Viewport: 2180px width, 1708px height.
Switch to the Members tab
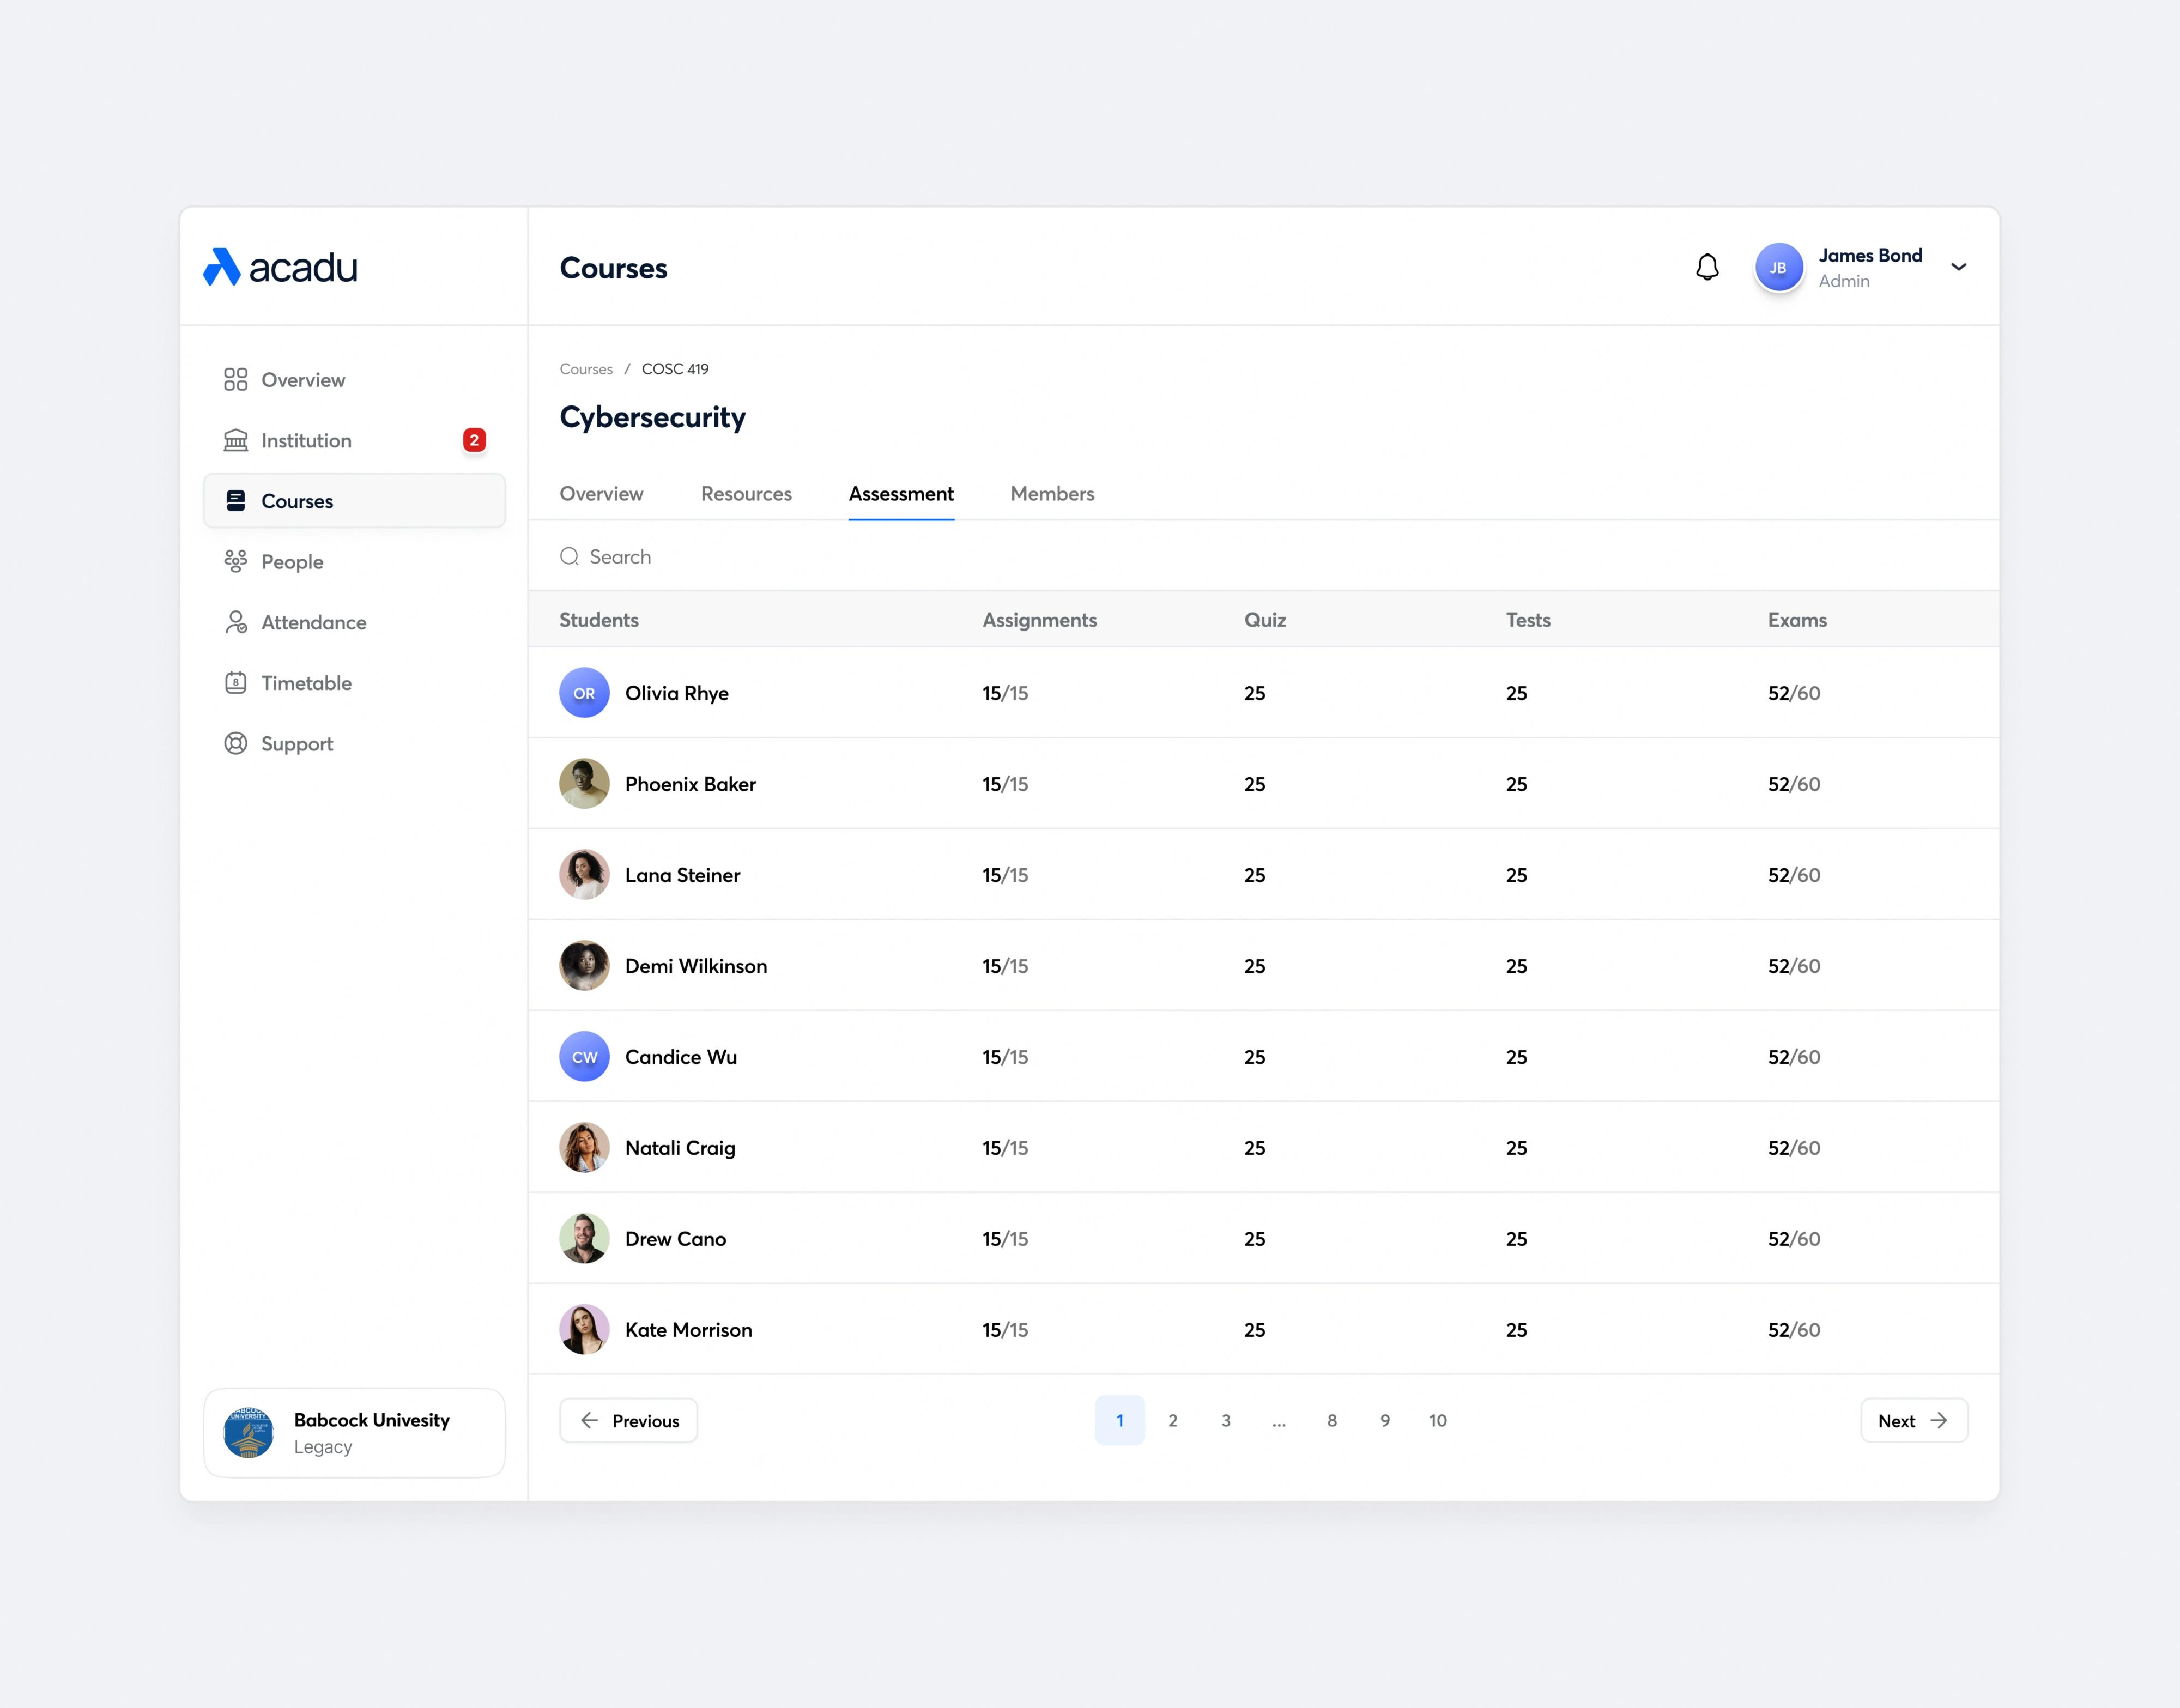1052,494
